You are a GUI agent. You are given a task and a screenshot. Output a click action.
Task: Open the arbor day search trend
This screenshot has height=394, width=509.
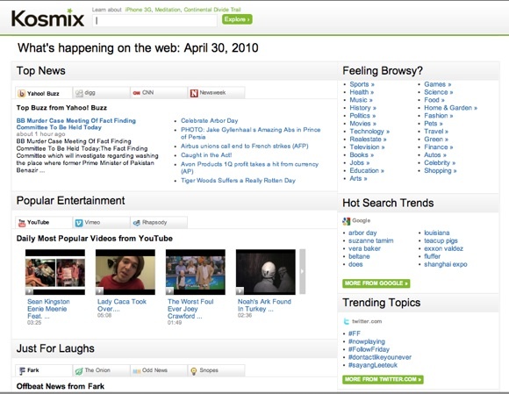pyautogui.click(x=362, y=233)
